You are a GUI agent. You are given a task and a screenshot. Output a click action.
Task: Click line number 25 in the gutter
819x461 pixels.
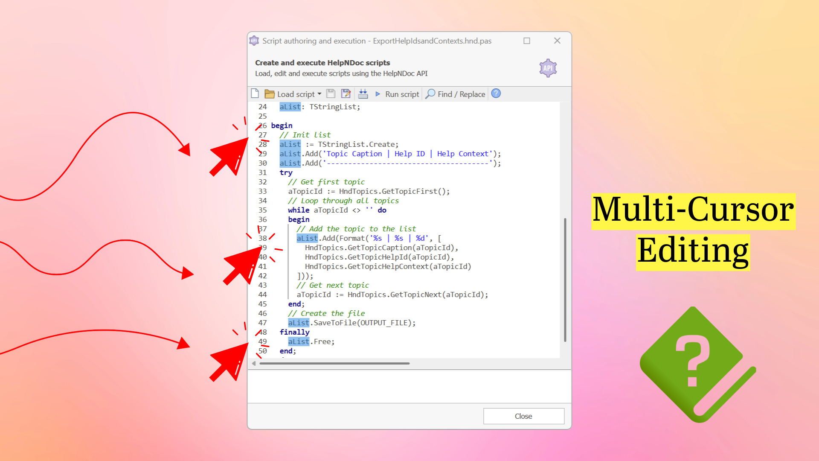click(262, 116)
